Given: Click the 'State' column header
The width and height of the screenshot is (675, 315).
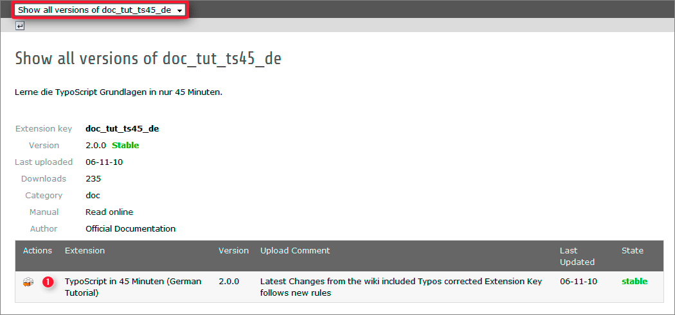Looking at the screenshot, I should (633, 251).
